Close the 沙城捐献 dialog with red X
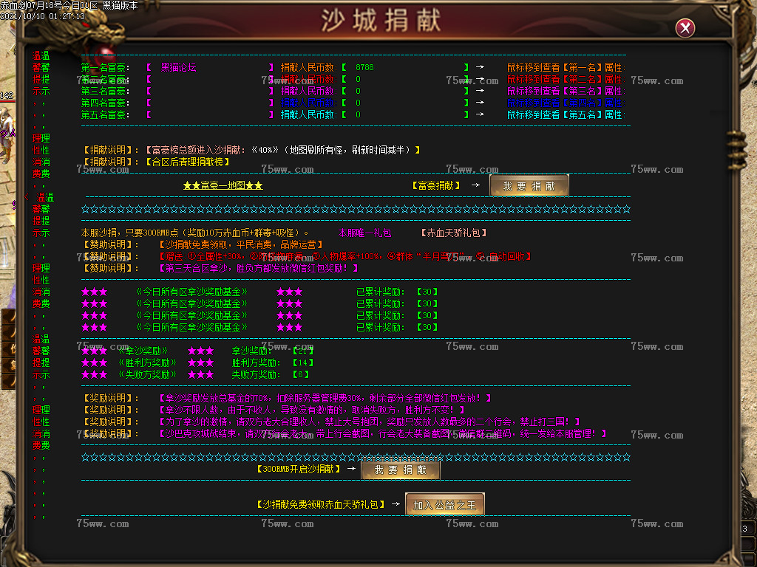The height and width of the screenshot is (567, 757). click(685, 28)
